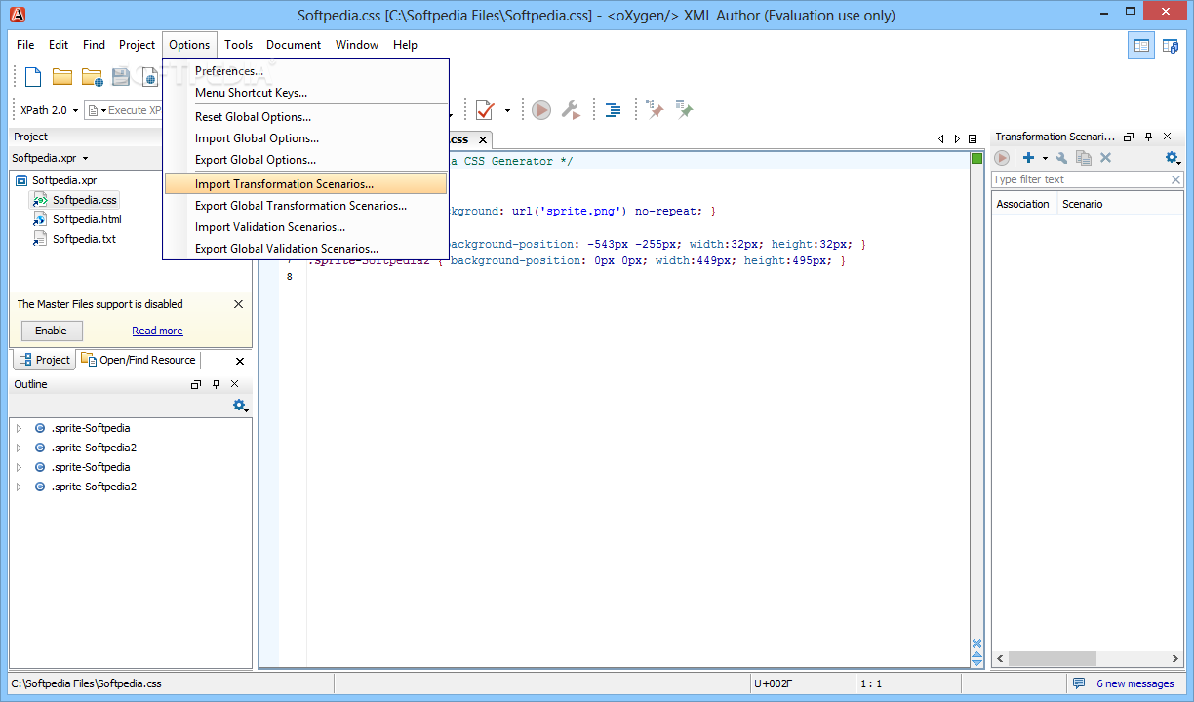Click the messages speech bubble icon
Image resolution: width=1194 pixels, height=702 pixels.
(x=1078, y=683)
